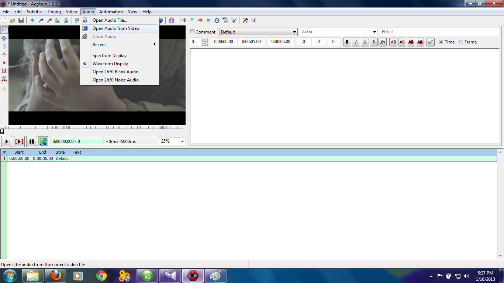Pause audio playback
Image resolution: width=504 pixels, height=283 pixels.
(32, 141)
